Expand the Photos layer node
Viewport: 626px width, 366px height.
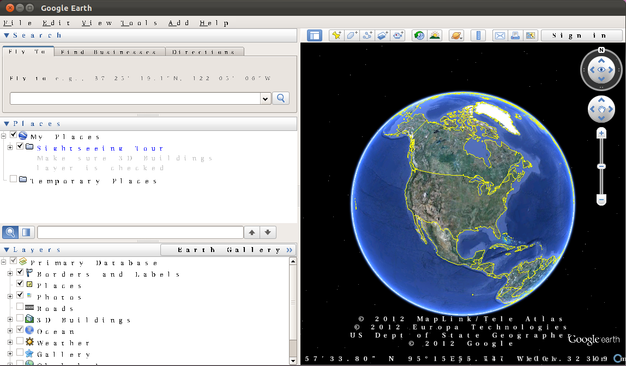(10, 297)
